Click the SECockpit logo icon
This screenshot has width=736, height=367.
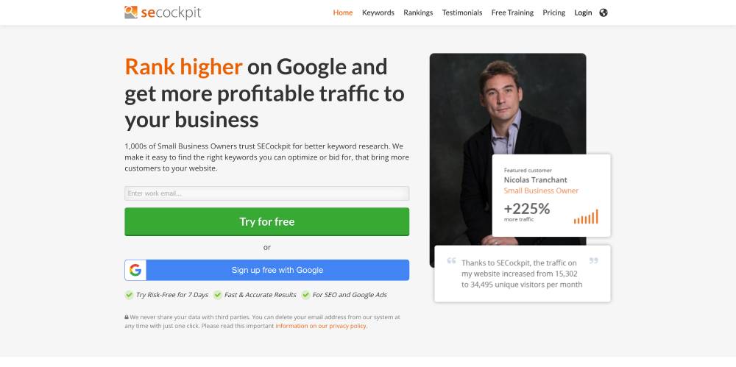coord(131,12)
